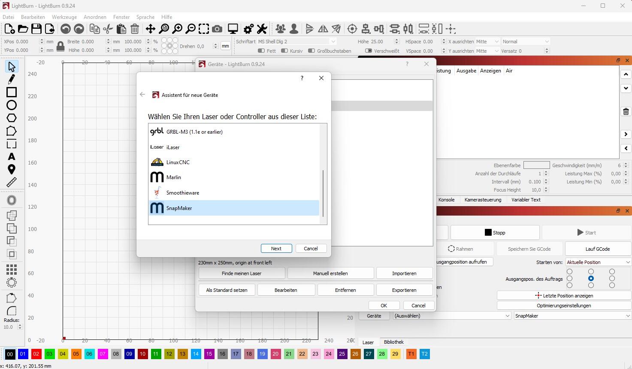Open the camera capture icon

pyautogui.click(x=217, y=29)
